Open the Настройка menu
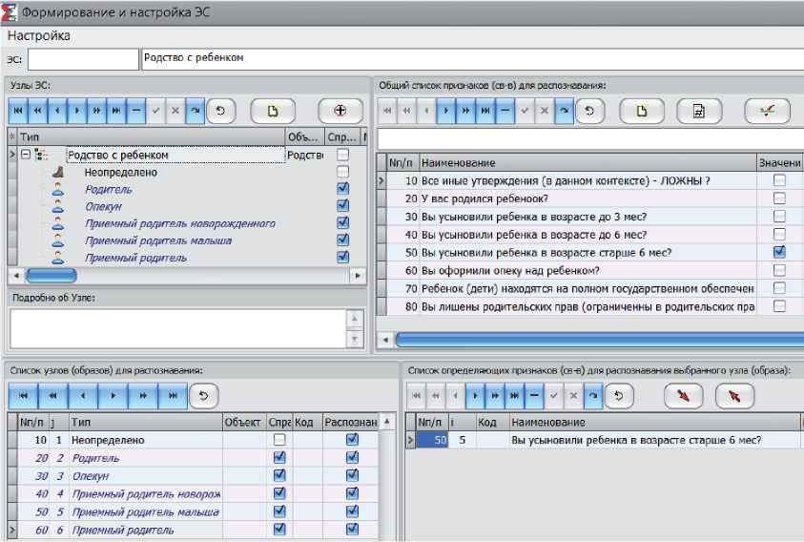 38,35
